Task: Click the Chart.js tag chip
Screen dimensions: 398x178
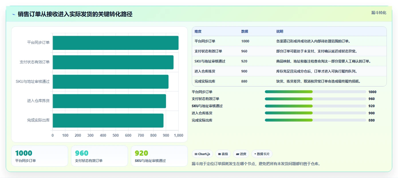Action: pyautogui.click(x=202, y=154)
